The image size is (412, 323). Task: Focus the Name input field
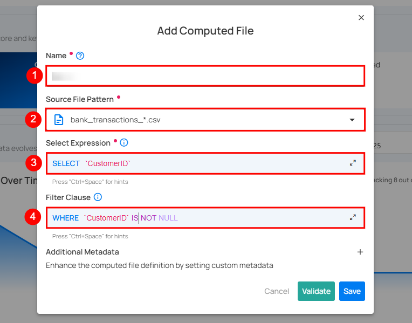tap(205, 76)
